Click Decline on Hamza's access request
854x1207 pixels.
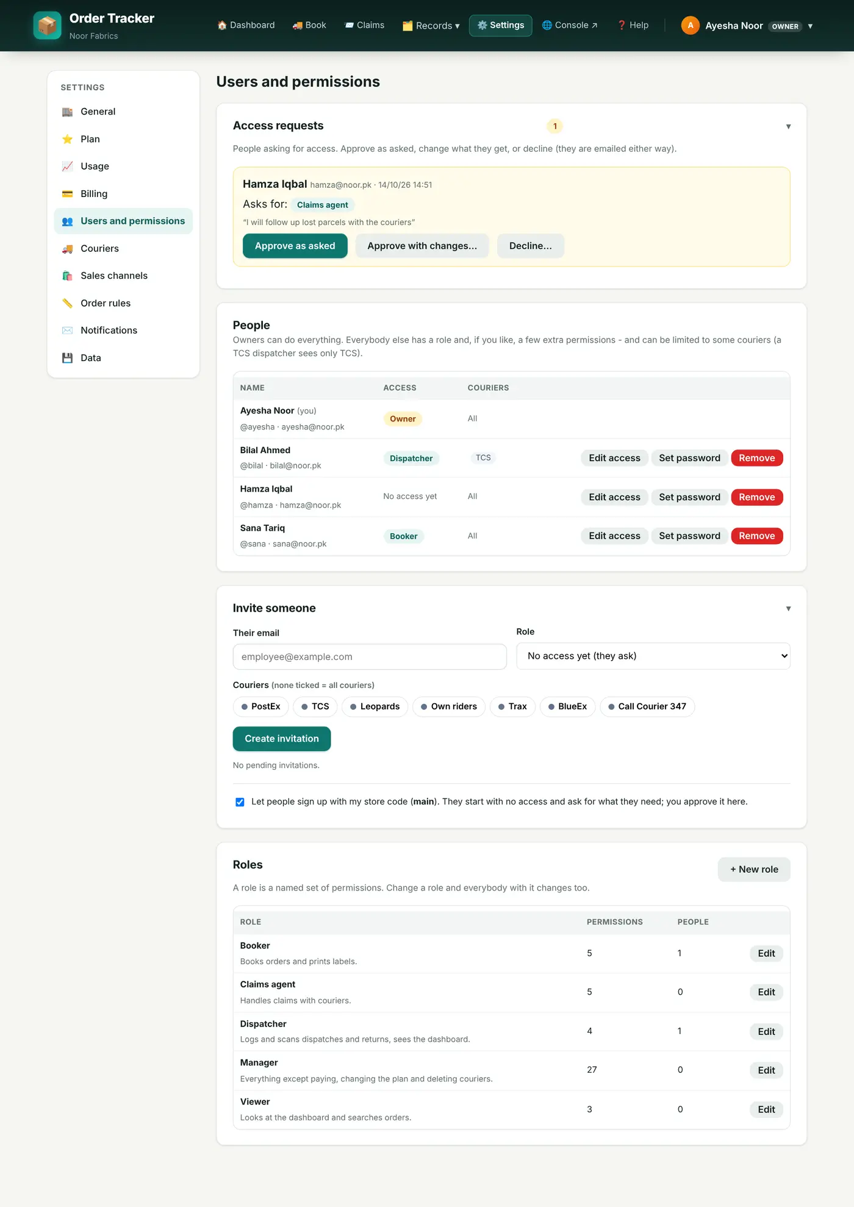(x=531, y=246)
